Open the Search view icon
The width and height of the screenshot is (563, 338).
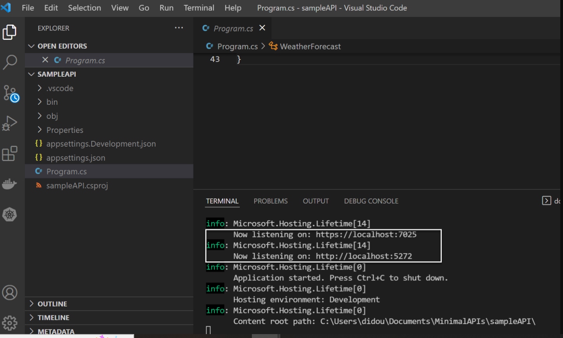coord(10,62)
